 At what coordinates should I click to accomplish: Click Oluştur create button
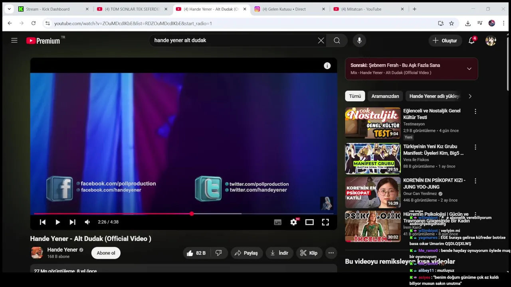click(445, 40)
